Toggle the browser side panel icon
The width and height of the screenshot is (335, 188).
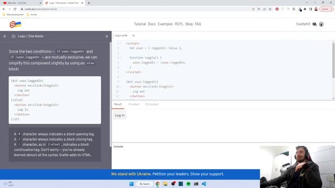310,9
